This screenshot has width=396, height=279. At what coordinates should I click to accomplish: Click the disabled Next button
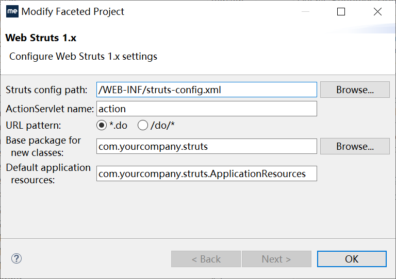pyautogui.click(x=276, y=259)
